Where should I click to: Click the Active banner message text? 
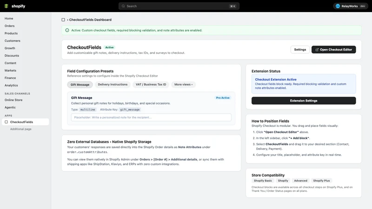137,30
